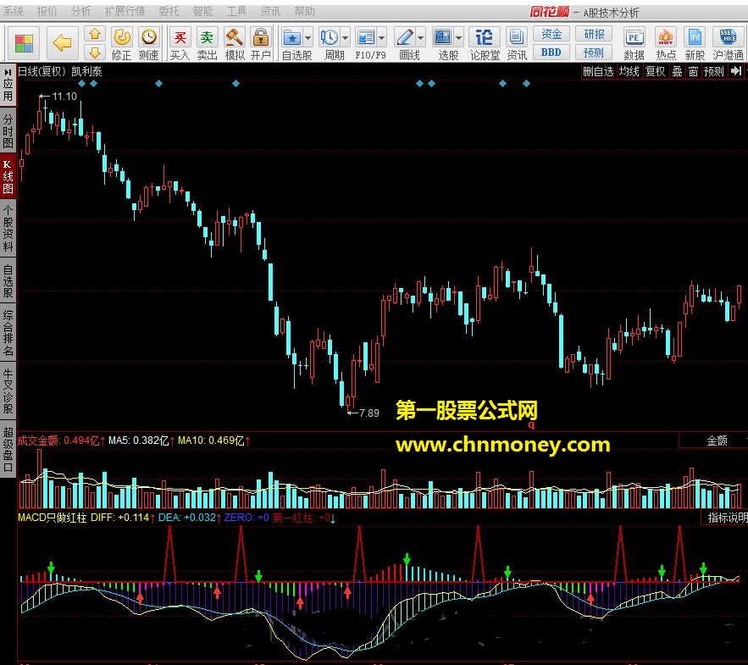Screen dimensions: 748x665
Task: Switch to 牛叉诊股 sidebar tab
Action: coord(8,391)
